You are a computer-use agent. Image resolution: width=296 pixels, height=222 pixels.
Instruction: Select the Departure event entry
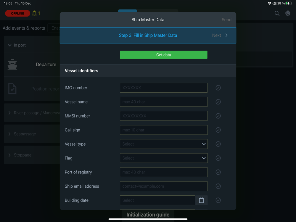(32, 64)
